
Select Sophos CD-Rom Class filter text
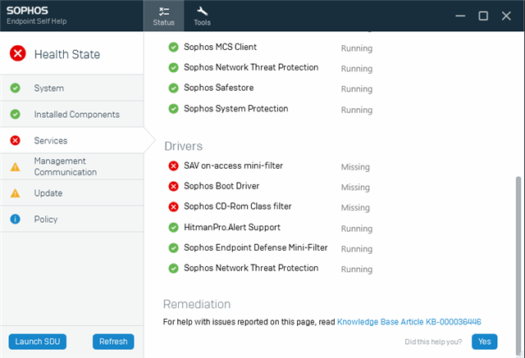coord(238,206)
